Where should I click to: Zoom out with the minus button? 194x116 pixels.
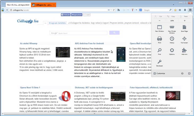(159, 21)
